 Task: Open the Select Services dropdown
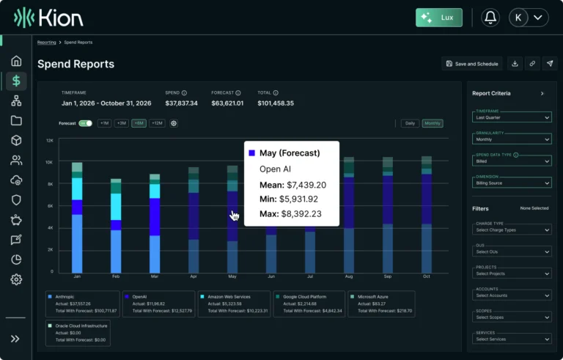coord(512,339)
